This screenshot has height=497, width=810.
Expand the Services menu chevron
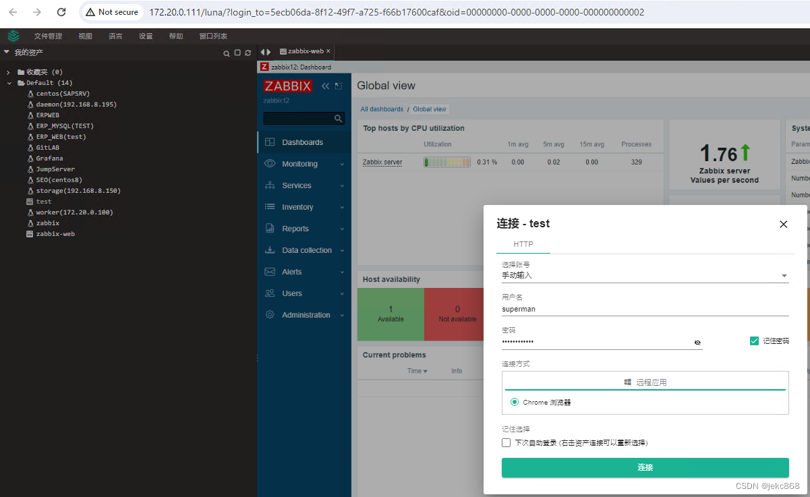point(342,185)
